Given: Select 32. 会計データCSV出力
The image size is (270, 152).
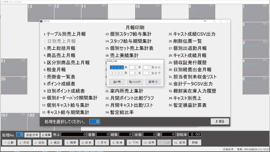Looking at the screenshot, I should 191,84.
